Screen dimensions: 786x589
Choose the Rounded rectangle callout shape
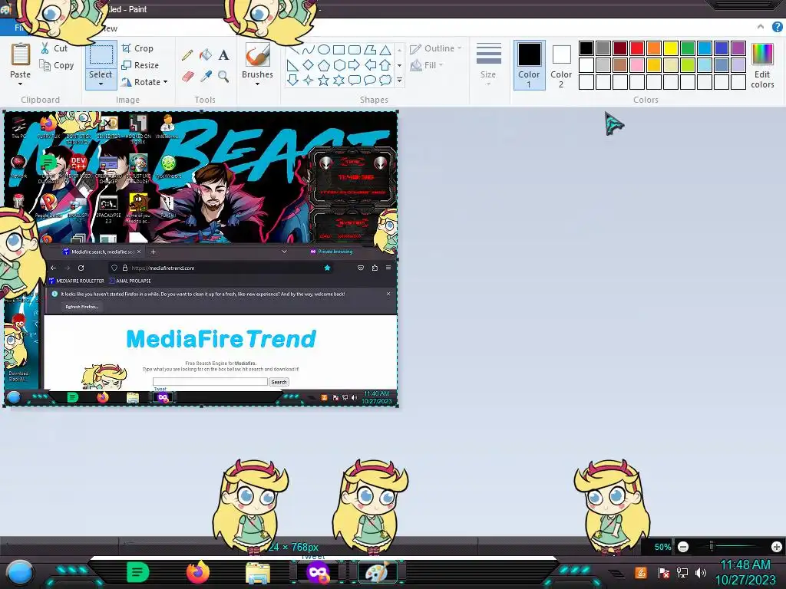[x=354, y=80]
